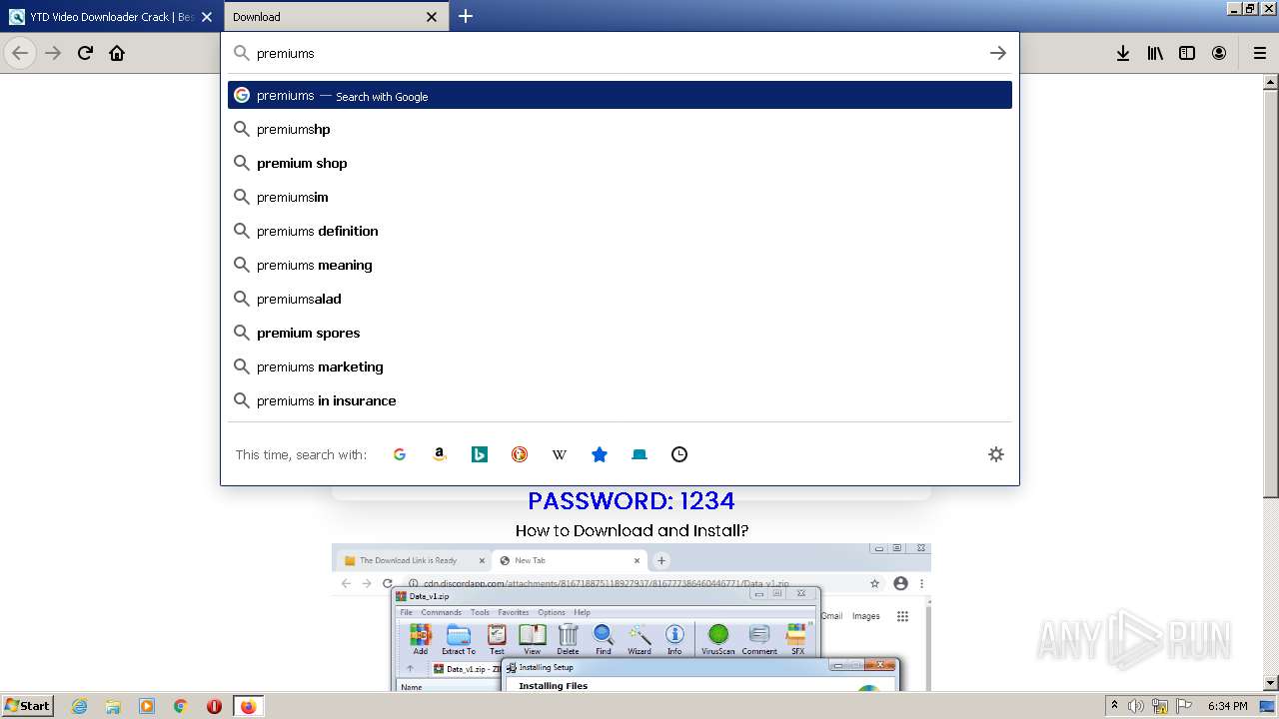This screenshot has width=1279, height=719.
Task: Click the instruction screenshot image on the page
Action: tap(632, 617)
